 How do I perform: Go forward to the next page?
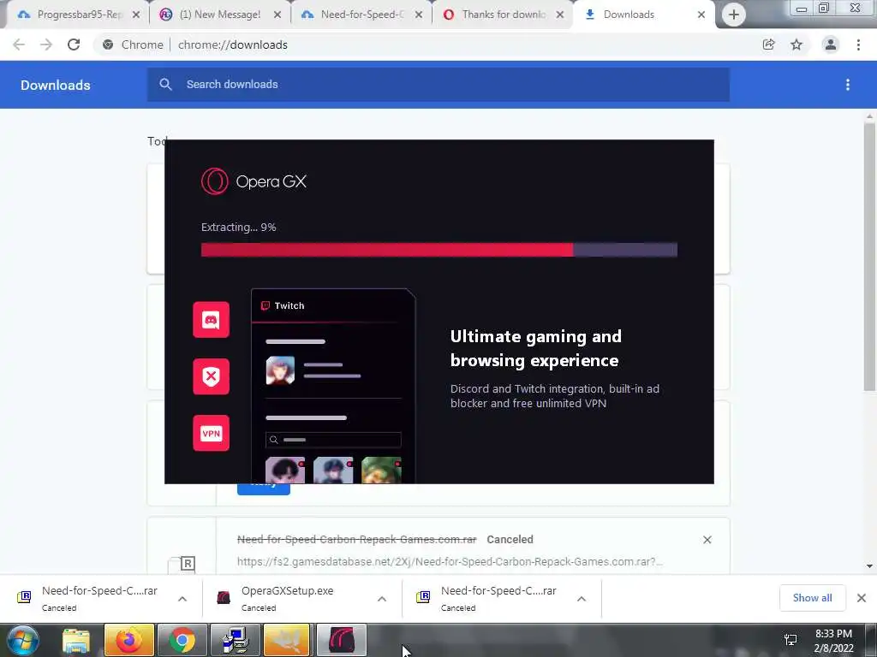[46, 44]
